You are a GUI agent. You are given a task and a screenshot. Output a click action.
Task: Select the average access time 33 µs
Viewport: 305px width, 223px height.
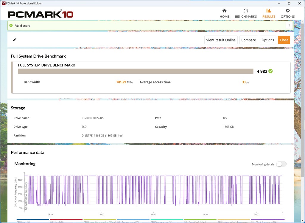[245, 82]
